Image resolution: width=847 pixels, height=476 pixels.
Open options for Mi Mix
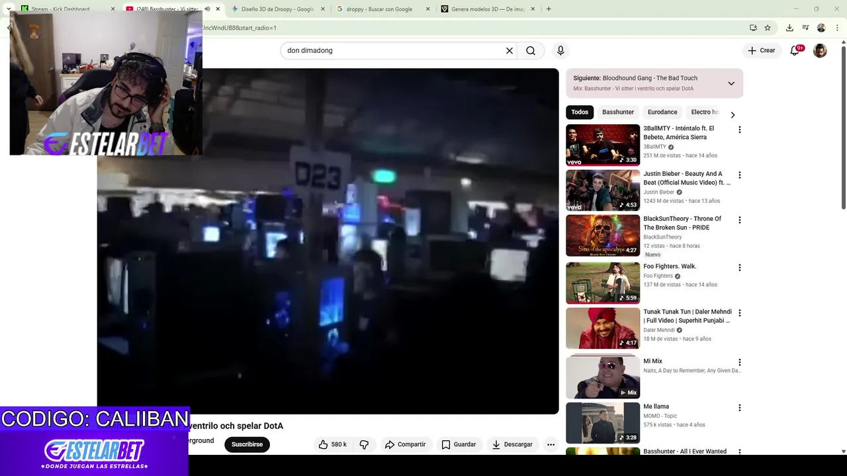pos(740,362)
